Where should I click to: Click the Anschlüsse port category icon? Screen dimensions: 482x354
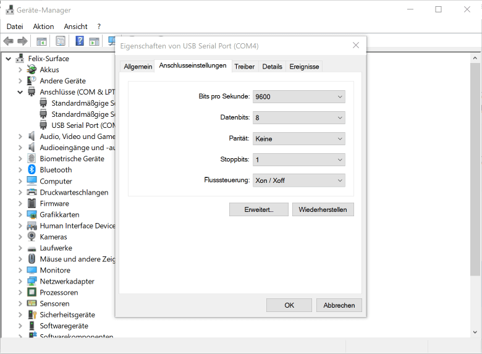pos(32,92)
